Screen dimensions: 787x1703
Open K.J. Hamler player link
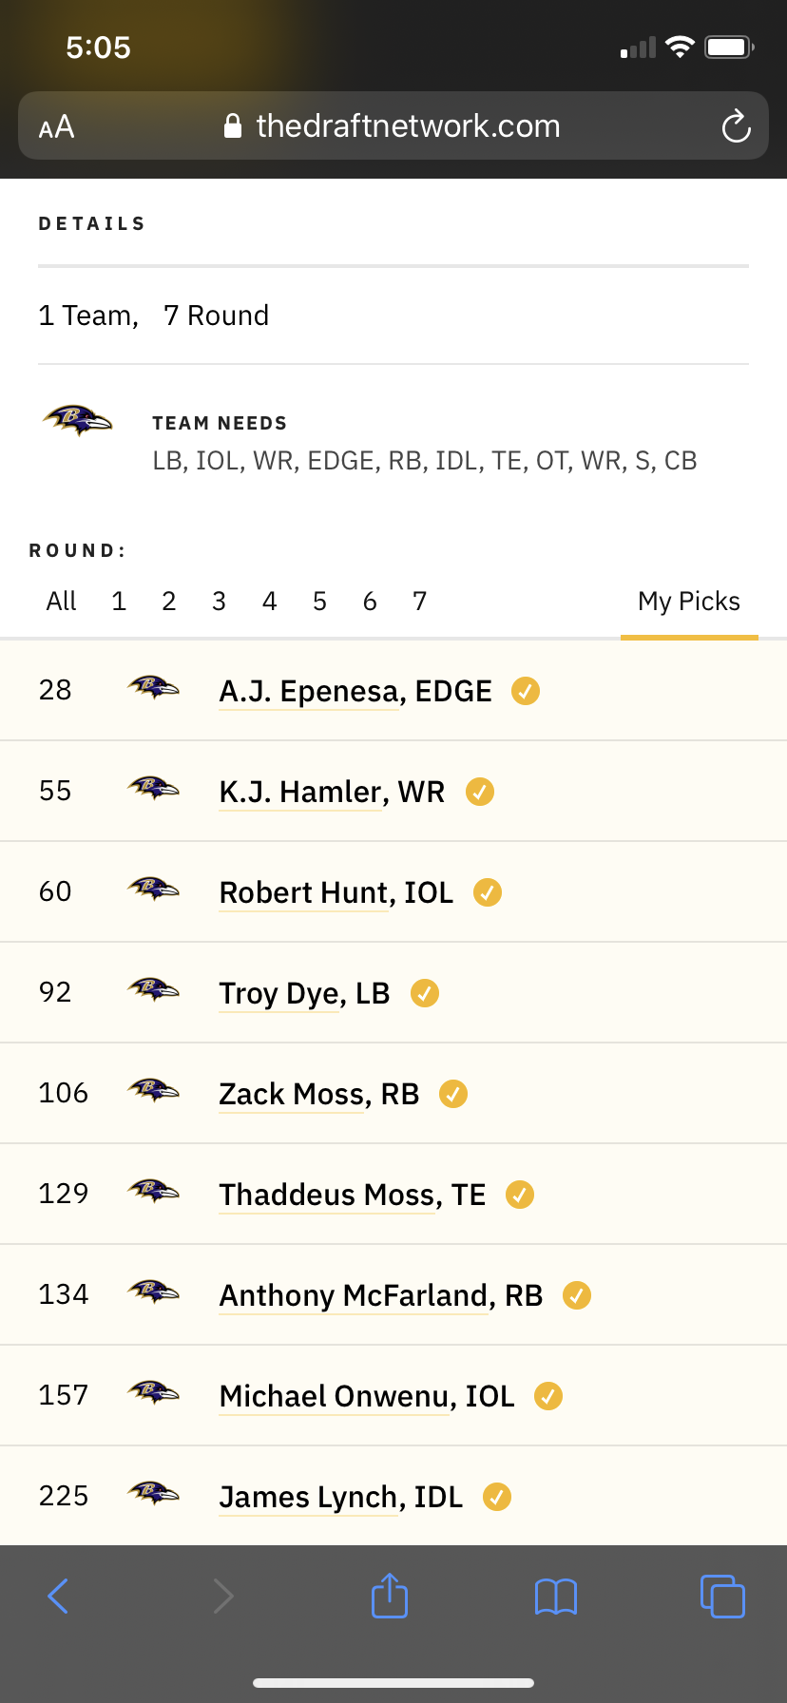pos(332,792)
